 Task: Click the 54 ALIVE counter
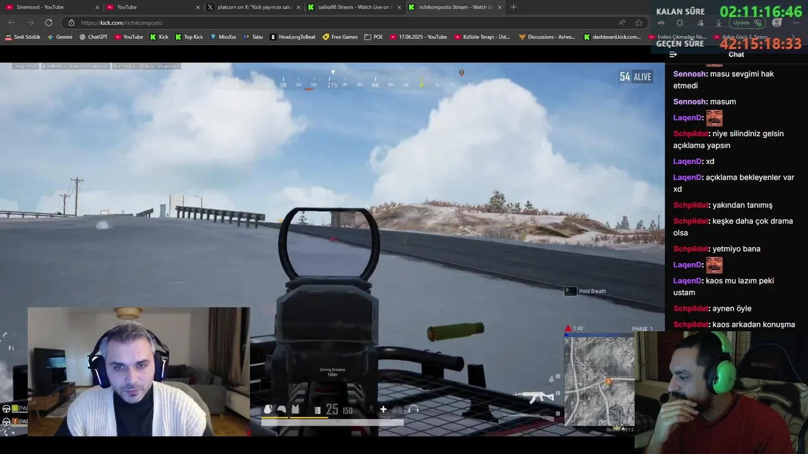coord(635,77)
